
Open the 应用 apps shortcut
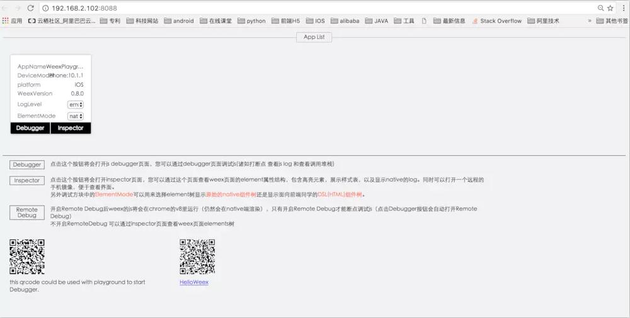point(12,21)
